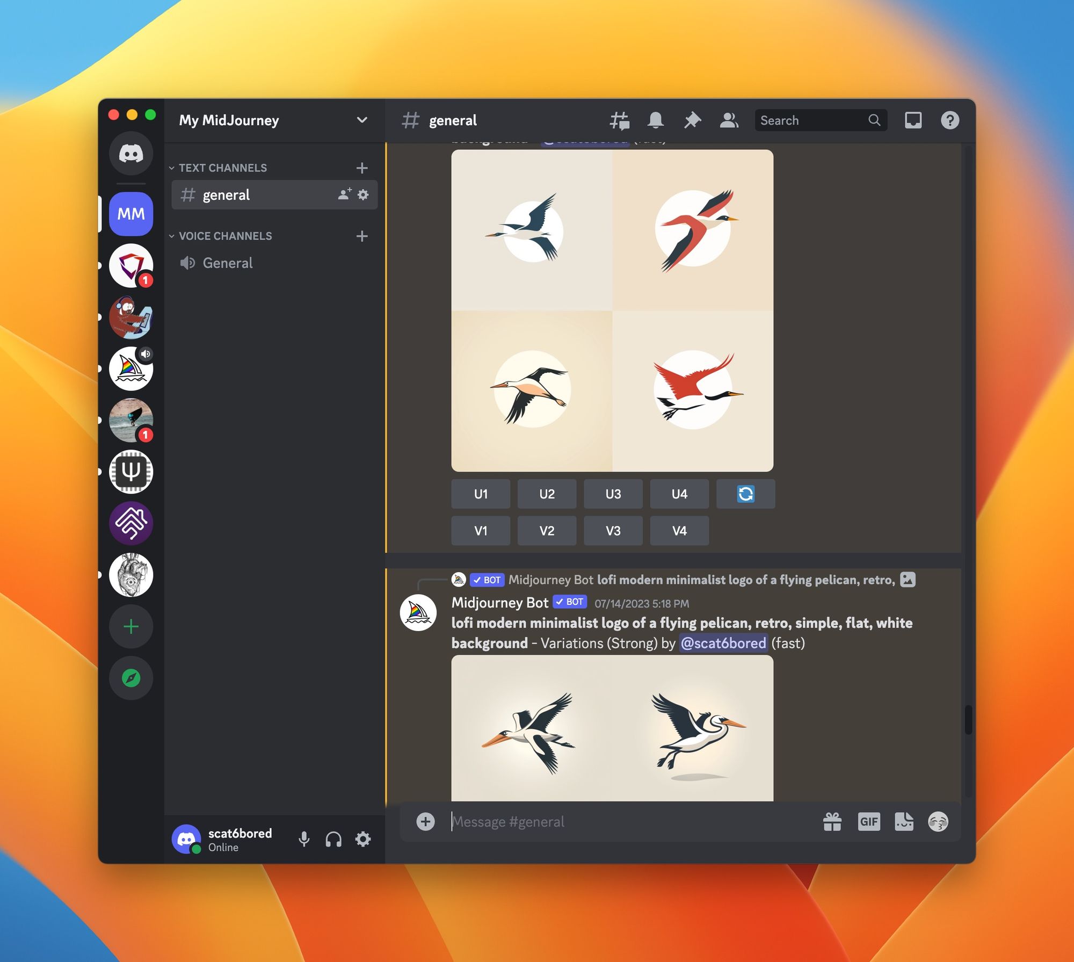Click the @scat6bored mention link
Viewport: 1074px width, 962px height.
[x=723, y=643]
